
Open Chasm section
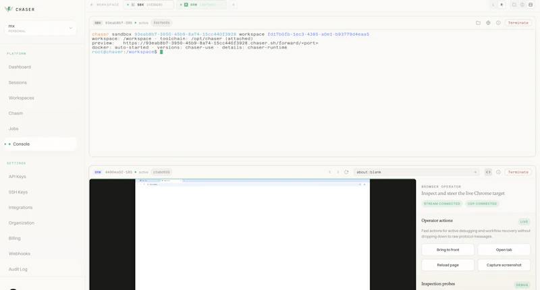click(16, 113)
